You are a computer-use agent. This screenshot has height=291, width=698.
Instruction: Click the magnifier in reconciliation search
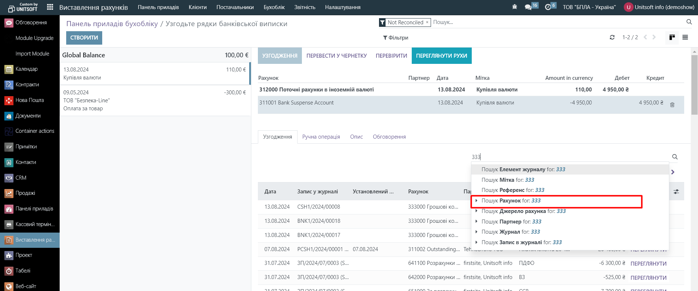coord(675,157)
